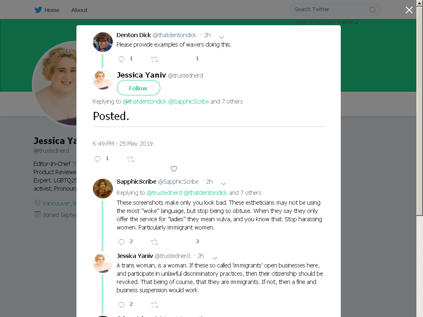This screenshot has width=423, height=317.
Task: Retweet SapphicScribe's tweet
Action: click(154, 242)
